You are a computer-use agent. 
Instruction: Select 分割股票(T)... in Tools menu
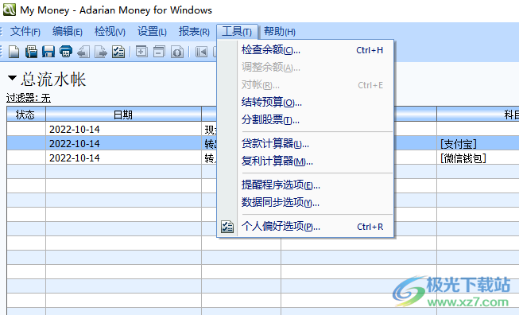(x=305, y=120)
